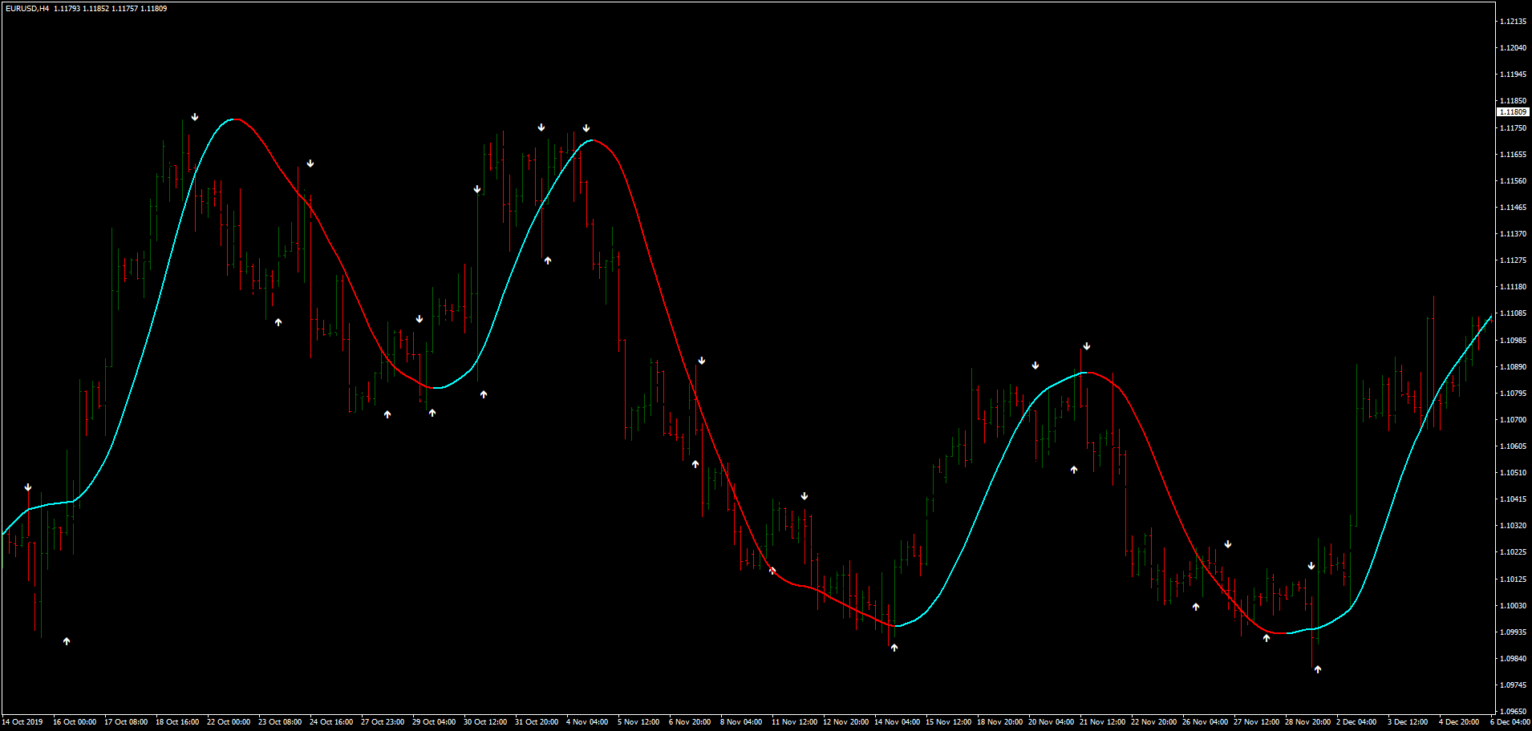Select the 16 Oct 00:00 time label
This screenshot has width=1532, height=731.
pyautogui.click(x=75, y=722)
